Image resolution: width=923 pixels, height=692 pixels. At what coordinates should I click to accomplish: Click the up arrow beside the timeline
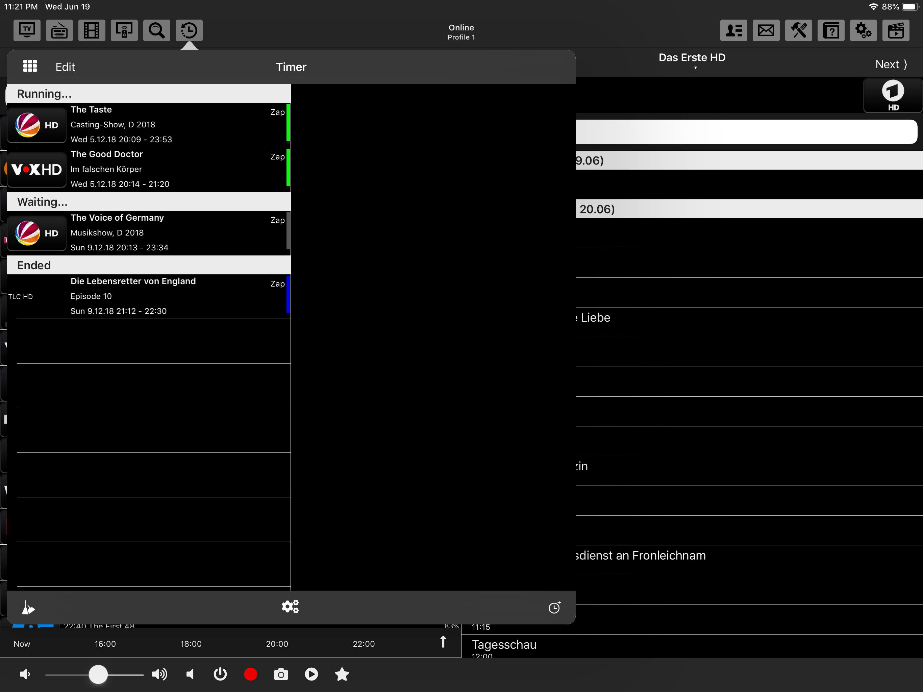(443, 642)
